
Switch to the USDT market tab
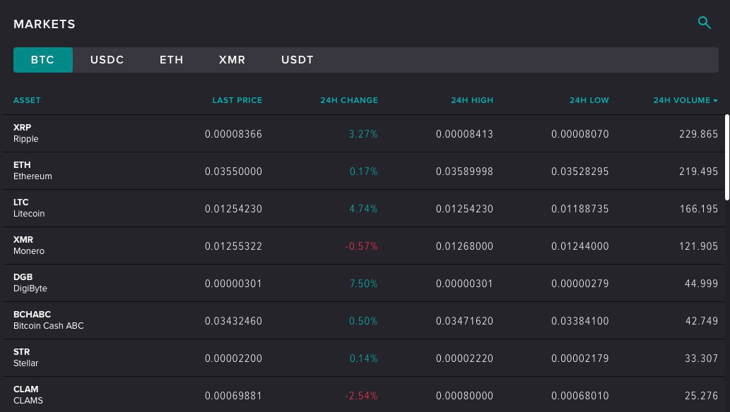[x=297, y=60]
